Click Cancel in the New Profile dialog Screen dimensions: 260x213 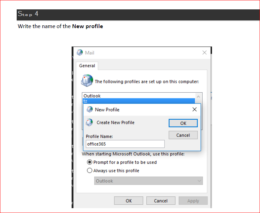pos(183,135)
